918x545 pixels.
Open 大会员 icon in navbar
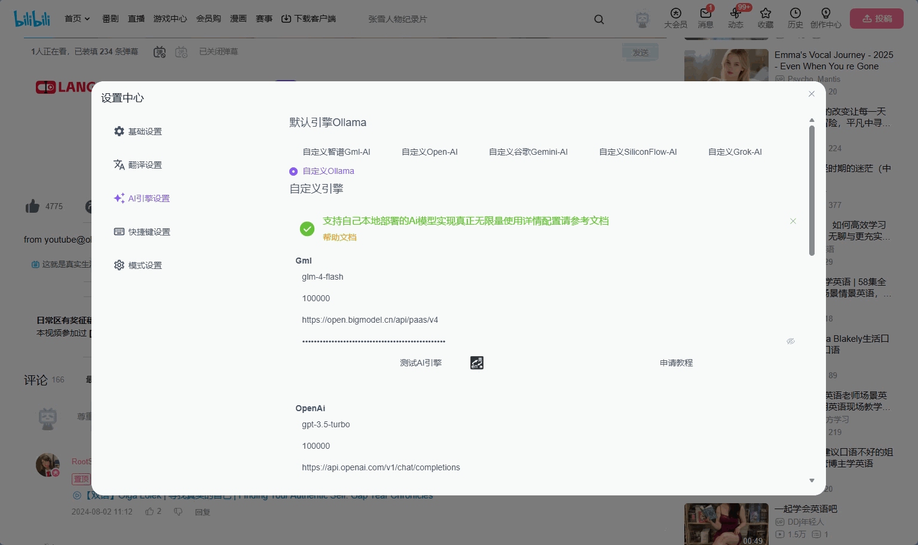[676, 19]
